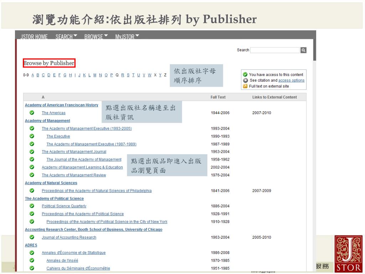Open the access options link
365x274 pixels.
click(291, 80)
